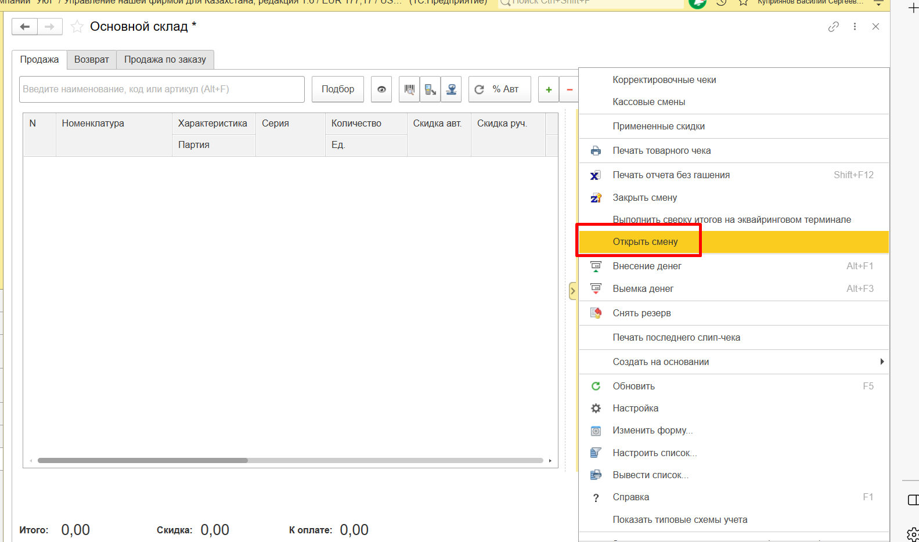Select Внесение денег menu entry
919x542 pixels.
[x=647, y=266]
